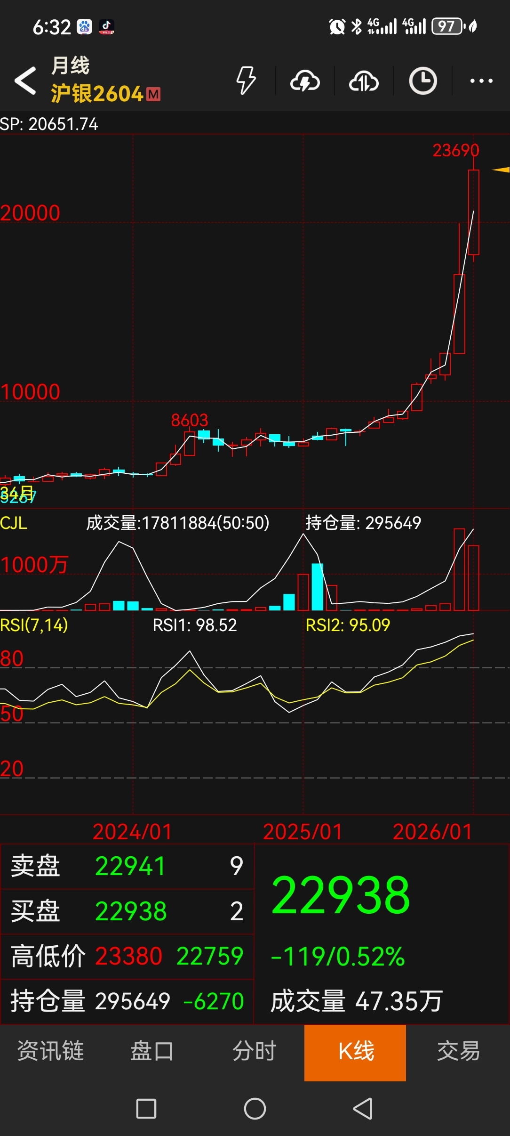The width and height of the screenshot is (510, 1136).
Task: Tap the 卖盘 price 22941
Action: tap(130, 866)
